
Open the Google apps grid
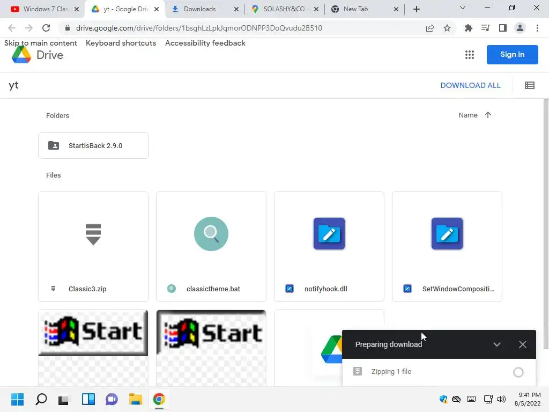point(470,55)
